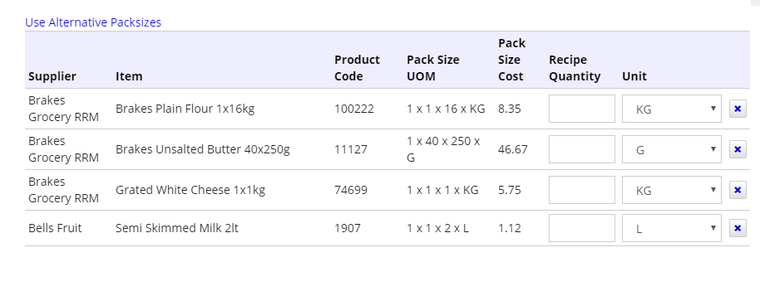Focus the recipe quantity field for Grated White Cheese

click(581, 190)
